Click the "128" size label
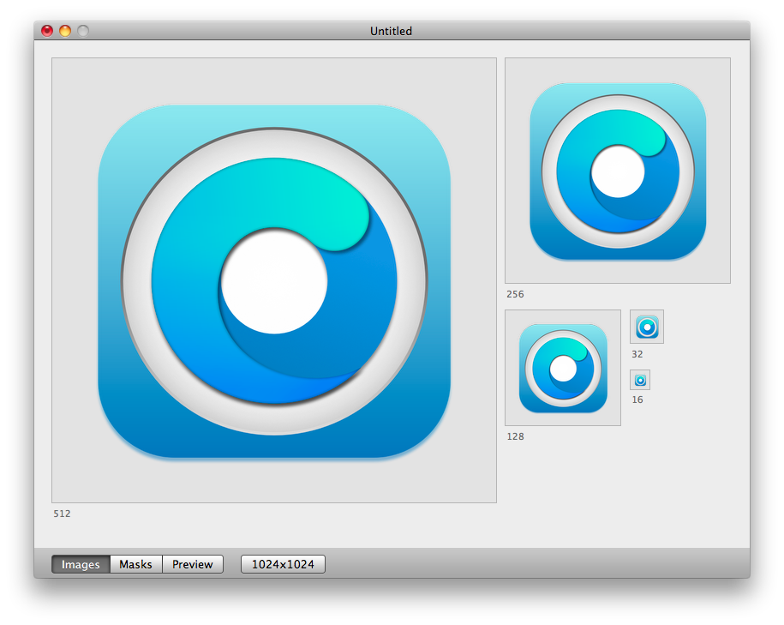The width and height of the screenshot is (784, 625). coord(515,436)
